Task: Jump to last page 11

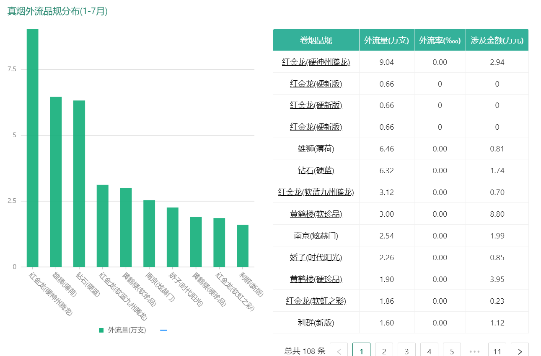Action: (497, 351)
